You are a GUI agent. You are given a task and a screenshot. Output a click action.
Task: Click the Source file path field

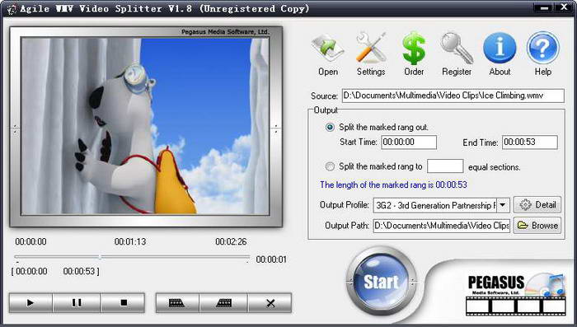click(453, 96)
